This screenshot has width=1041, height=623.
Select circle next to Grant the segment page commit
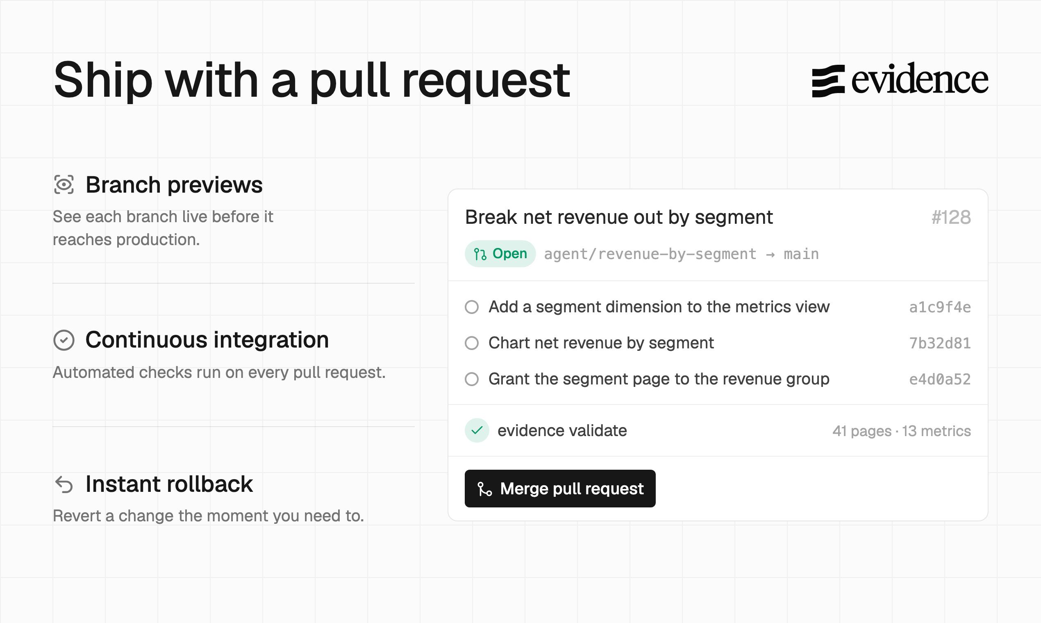point(472,379)
